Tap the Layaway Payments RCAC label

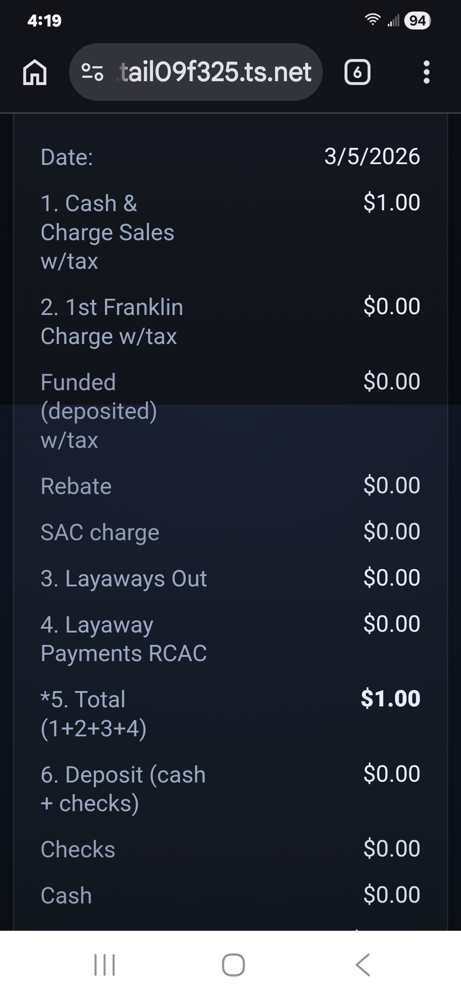coord(124,639)
